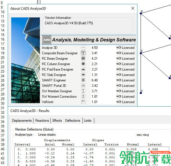The image size is (171, 166).
Task: Switch to the Displacements tab
Action: click(22, 121)
